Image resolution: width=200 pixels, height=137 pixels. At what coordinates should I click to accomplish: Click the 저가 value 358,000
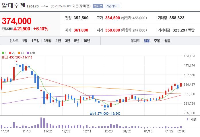click(x=112, y=30)
